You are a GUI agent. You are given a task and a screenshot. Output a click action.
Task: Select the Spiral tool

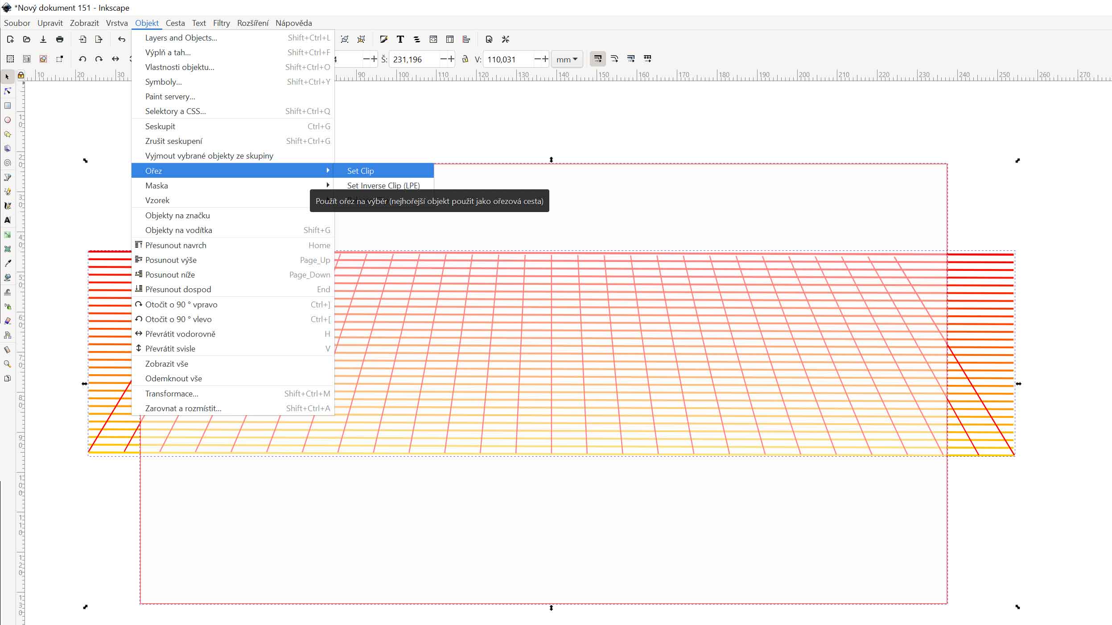pyautogui.click(x=8, y=163)
